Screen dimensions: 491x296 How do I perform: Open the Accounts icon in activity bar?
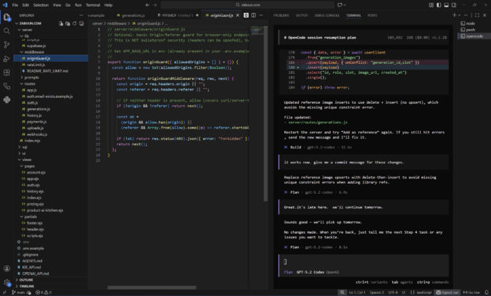click(x=7, y=268)
